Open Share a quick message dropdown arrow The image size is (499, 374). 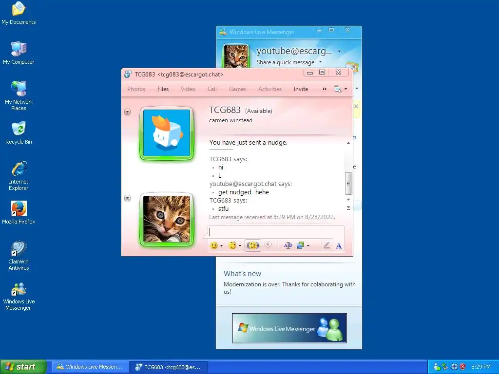(321, 62)
